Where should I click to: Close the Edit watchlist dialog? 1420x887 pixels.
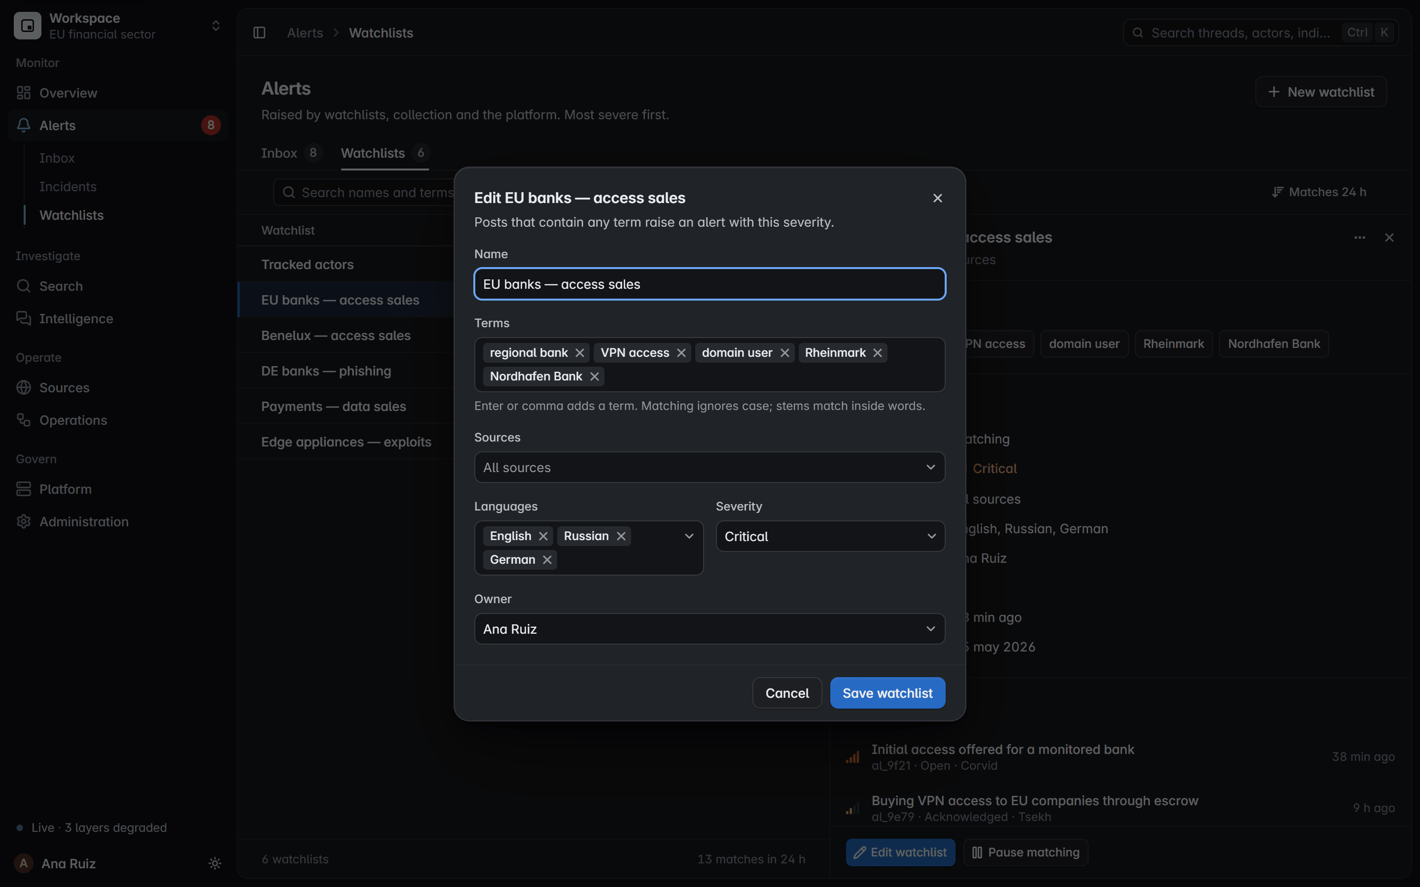point(937,198)
